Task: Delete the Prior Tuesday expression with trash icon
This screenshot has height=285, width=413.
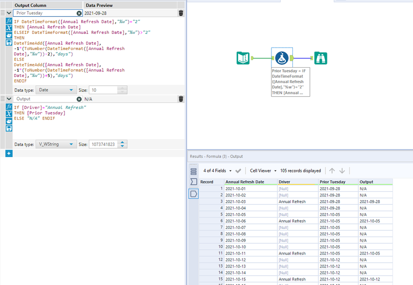Action: (x=181, y=13)
